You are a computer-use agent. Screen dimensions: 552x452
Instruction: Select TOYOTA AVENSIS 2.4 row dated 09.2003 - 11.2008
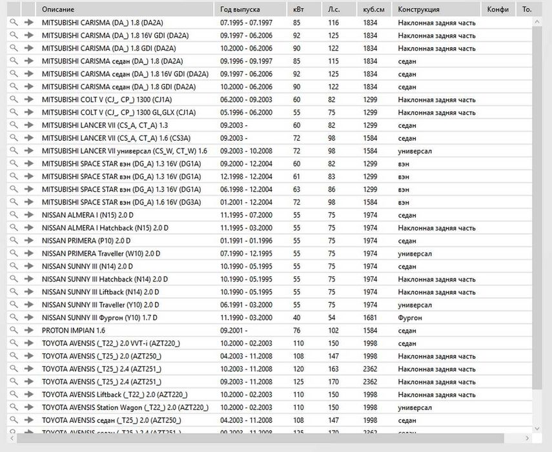[269, 382]
